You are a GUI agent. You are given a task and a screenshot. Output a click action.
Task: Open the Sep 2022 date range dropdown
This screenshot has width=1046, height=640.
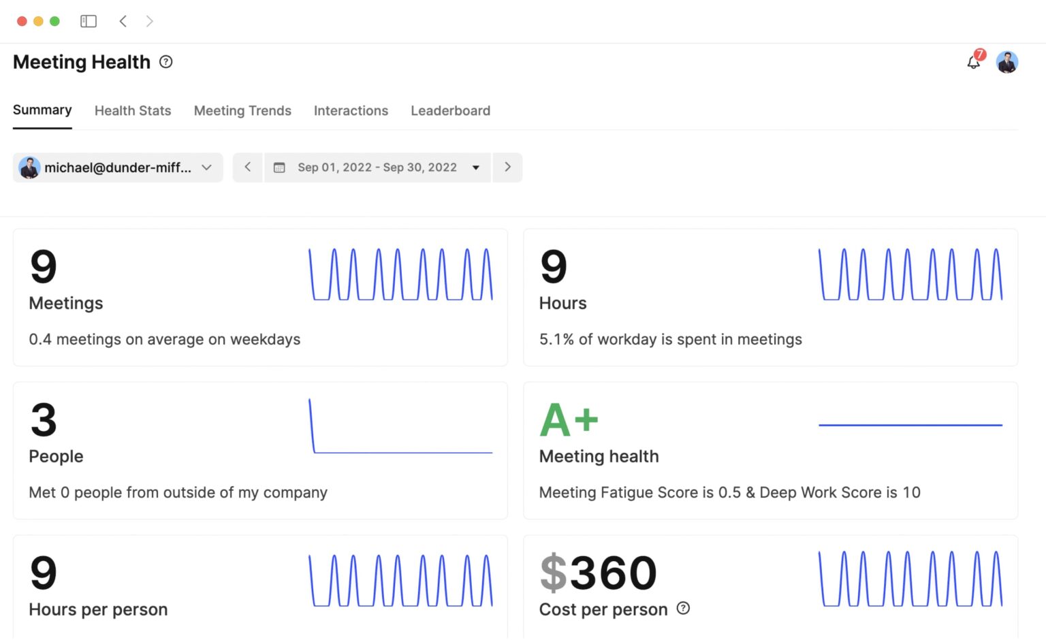click(377, 167)
